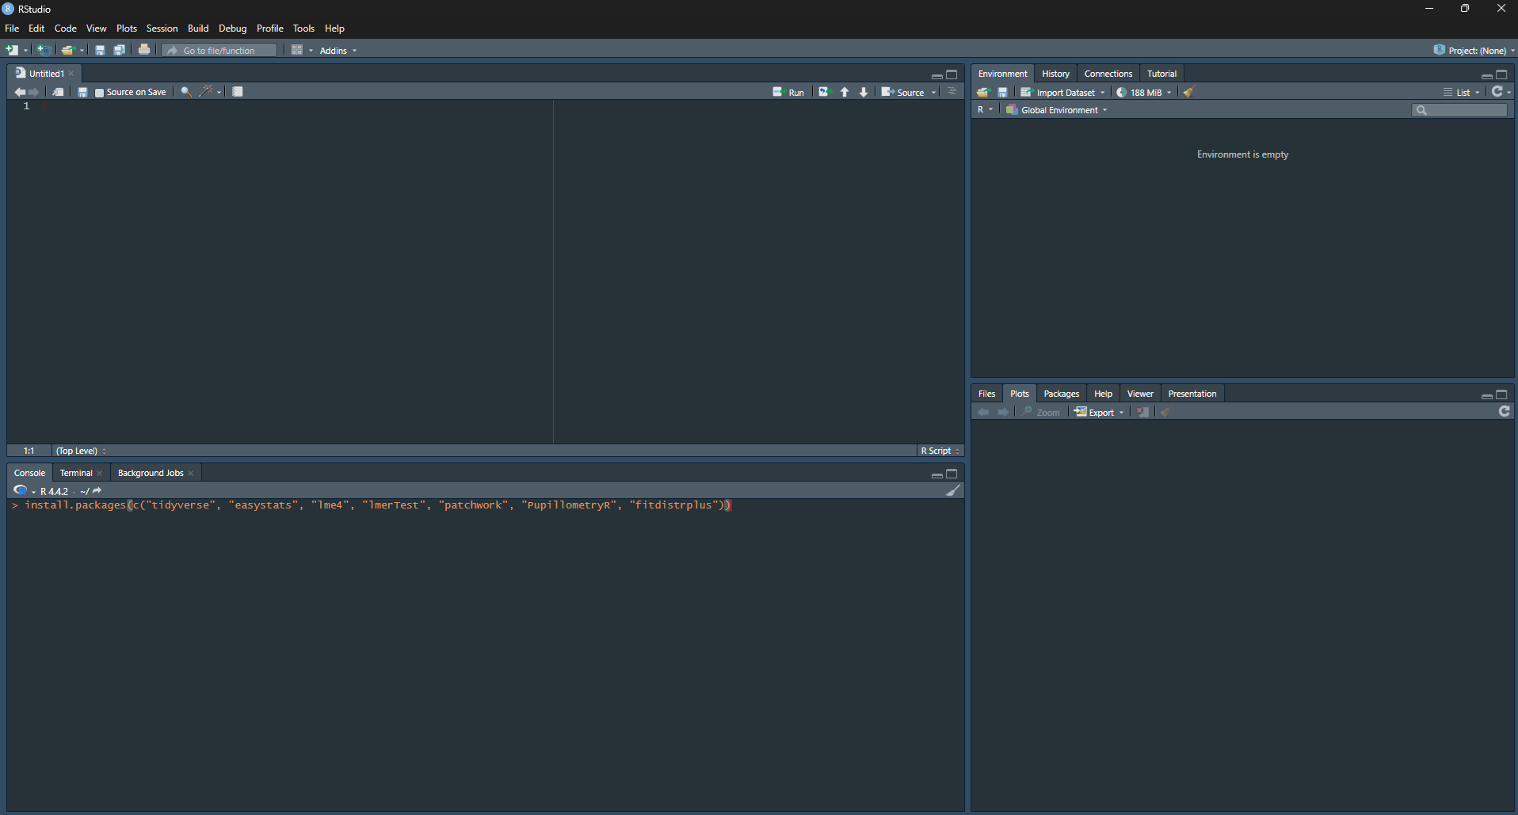Refresh the Plots pane viewer
1518x815 pixels.
point(1504,412)
